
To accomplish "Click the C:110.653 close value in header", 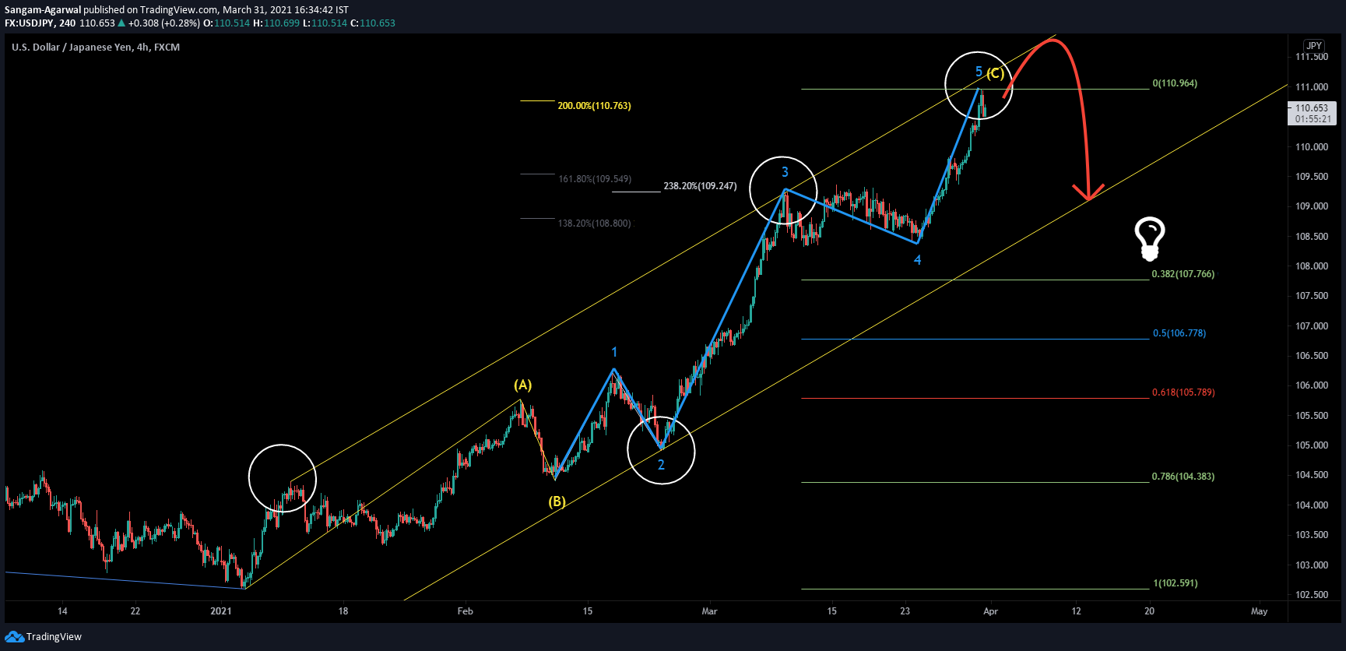I will (373, 23).
